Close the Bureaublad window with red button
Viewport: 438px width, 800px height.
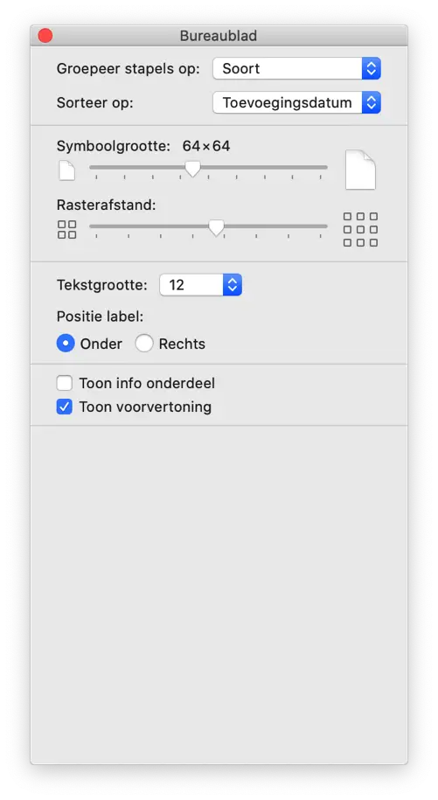(45, 36)
